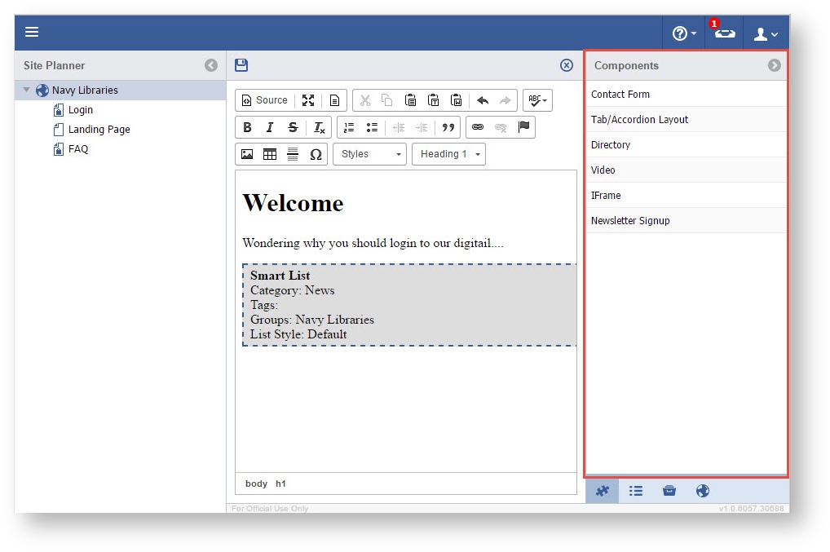
Task: Collapse the Navy Libraries tree node
Action: (x=27, y=91)
